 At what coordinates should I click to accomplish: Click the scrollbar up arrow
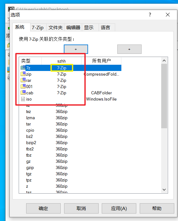(x=164, y=61)
